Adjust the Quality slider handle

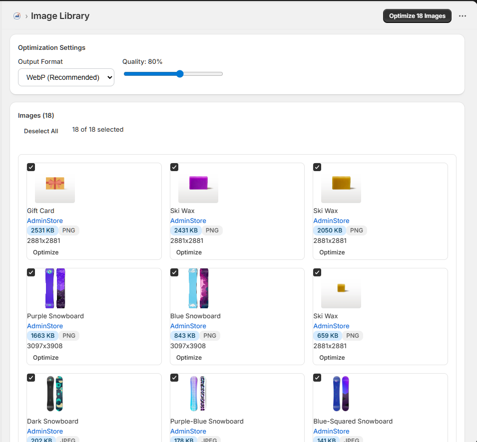[x=180, y=74]
